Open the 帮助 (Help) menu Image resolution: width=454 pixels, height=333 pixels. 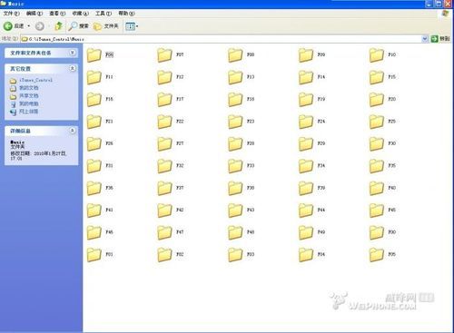pos(126,14)
